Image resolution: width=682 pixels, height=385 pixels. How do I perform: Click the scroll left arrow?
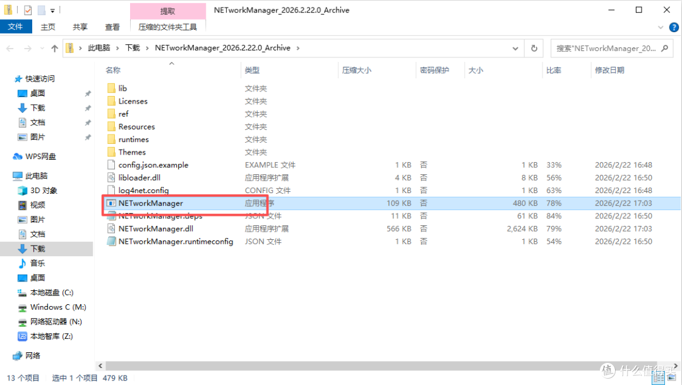(100, 366)
